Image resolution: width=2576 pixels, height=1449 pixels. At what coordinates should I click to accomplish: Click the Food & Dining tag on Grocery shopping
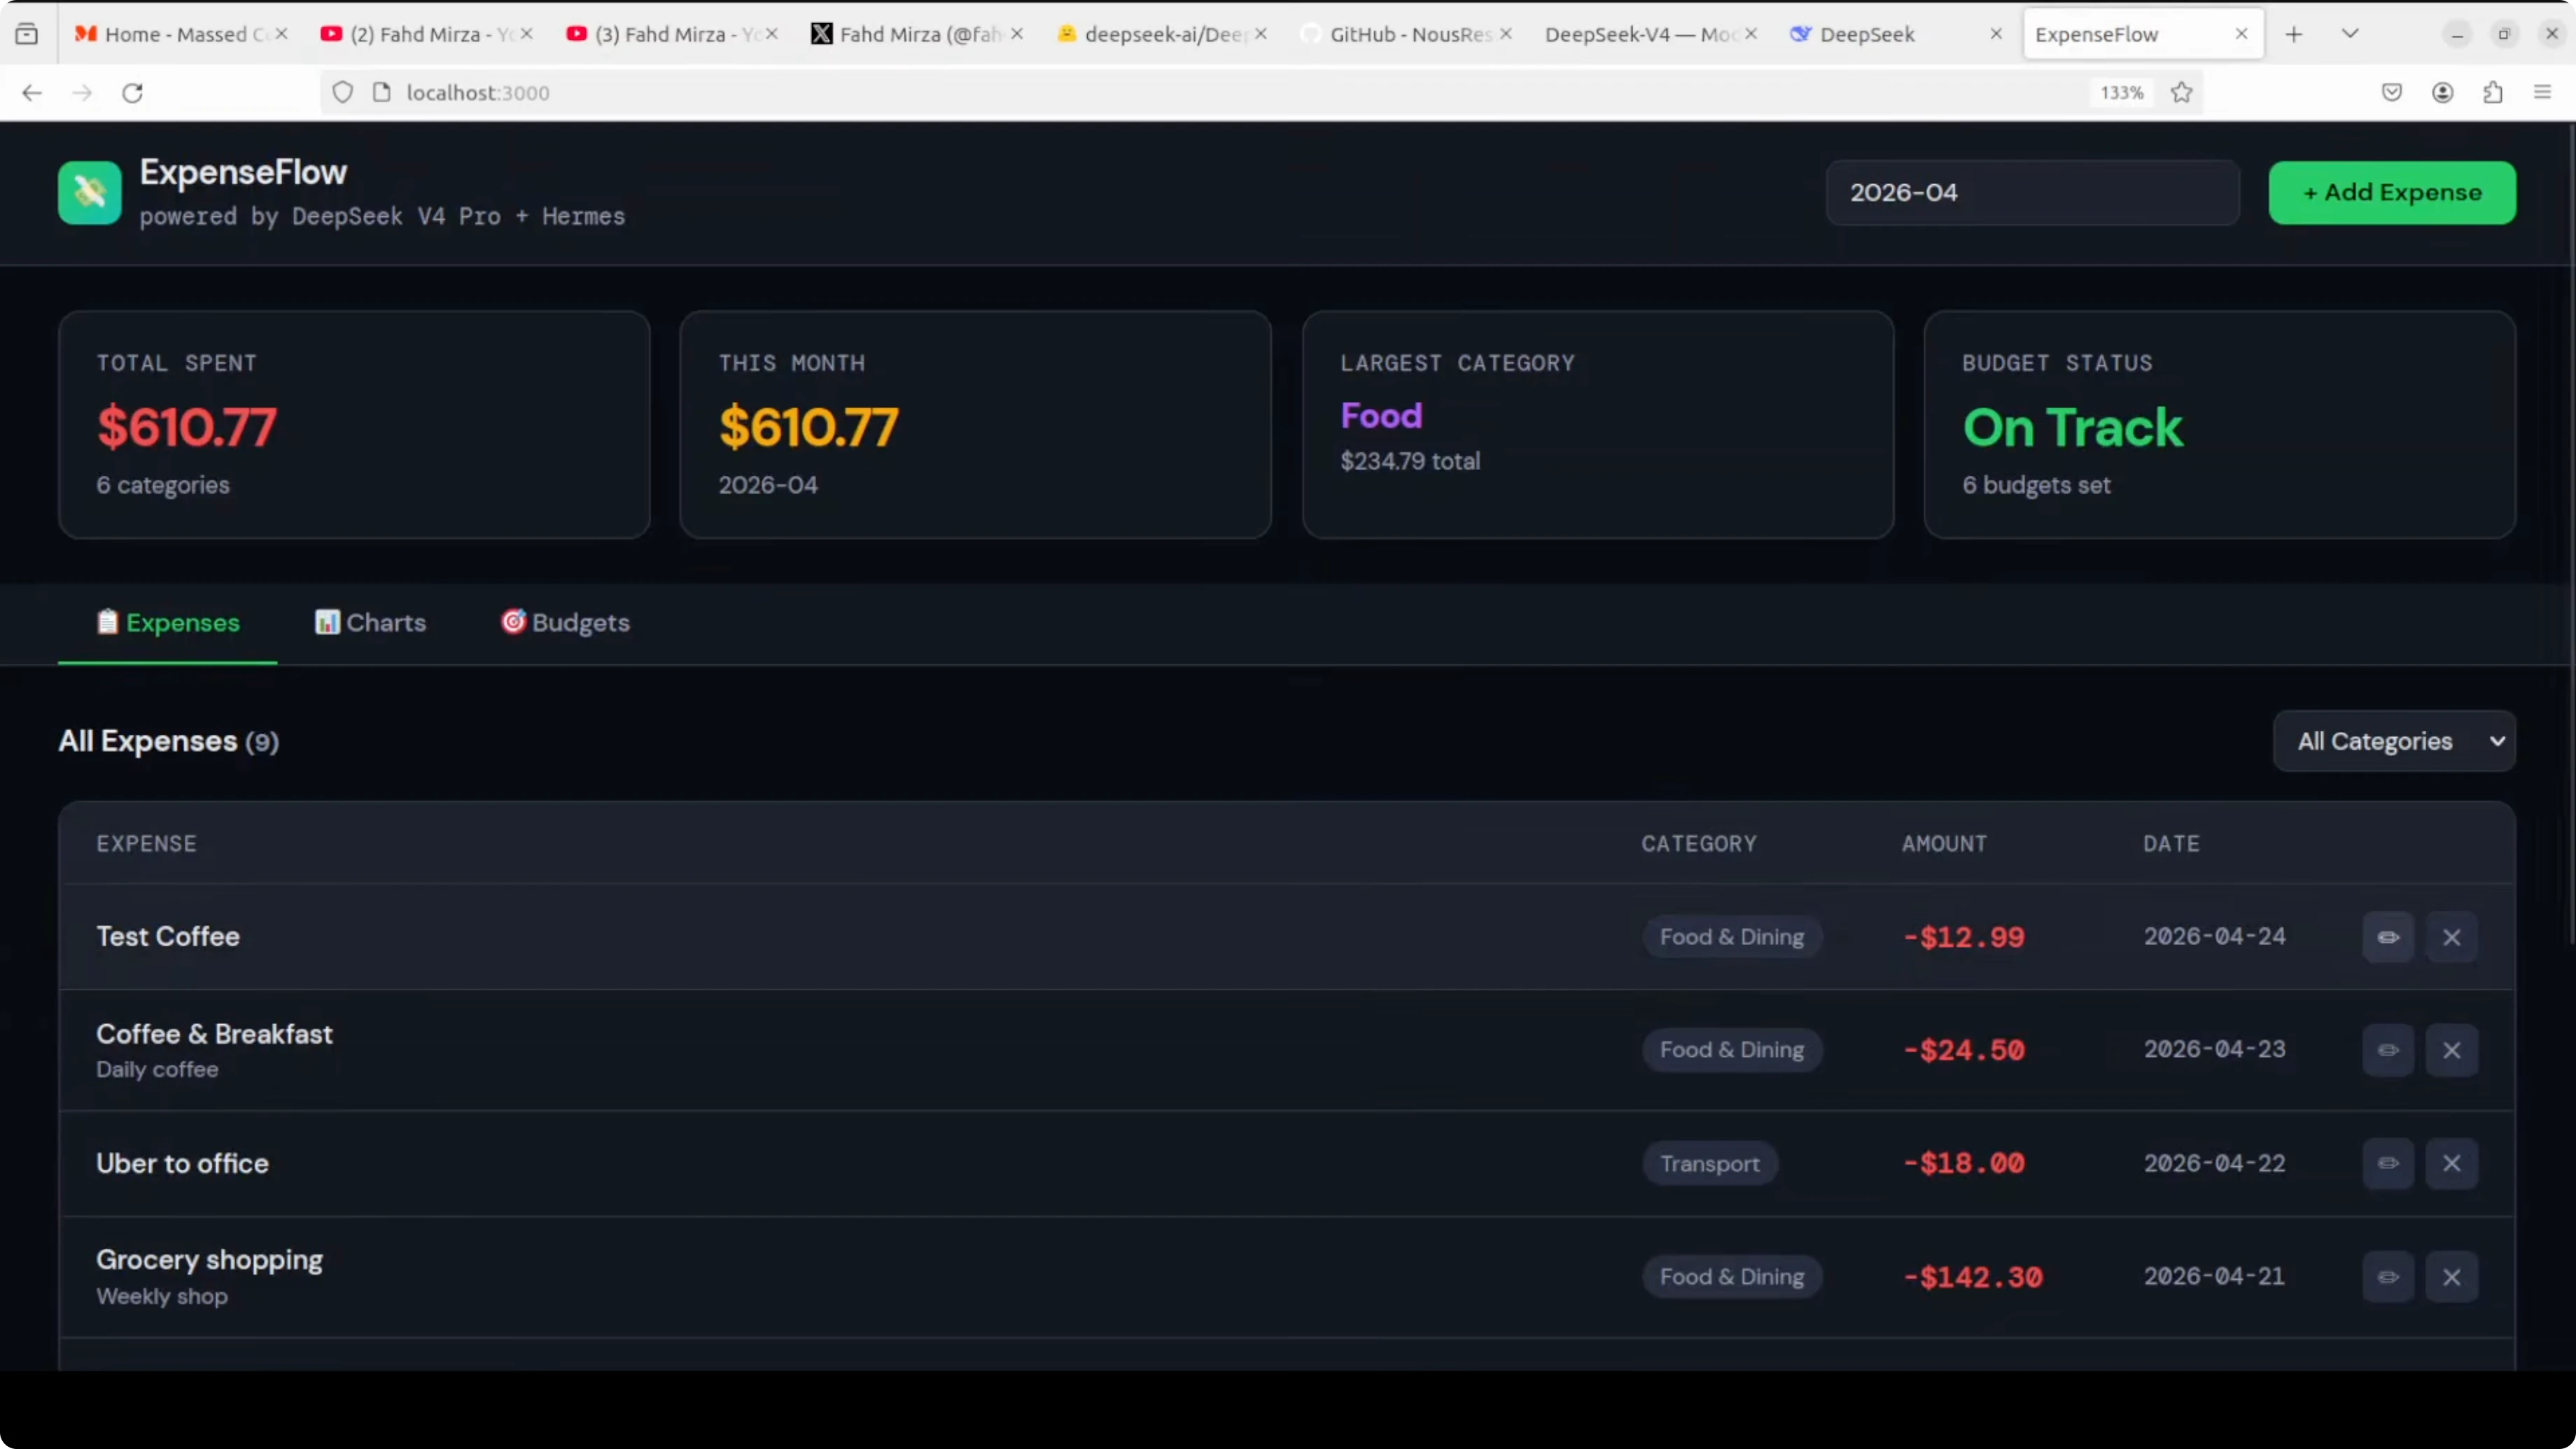1731,1277
